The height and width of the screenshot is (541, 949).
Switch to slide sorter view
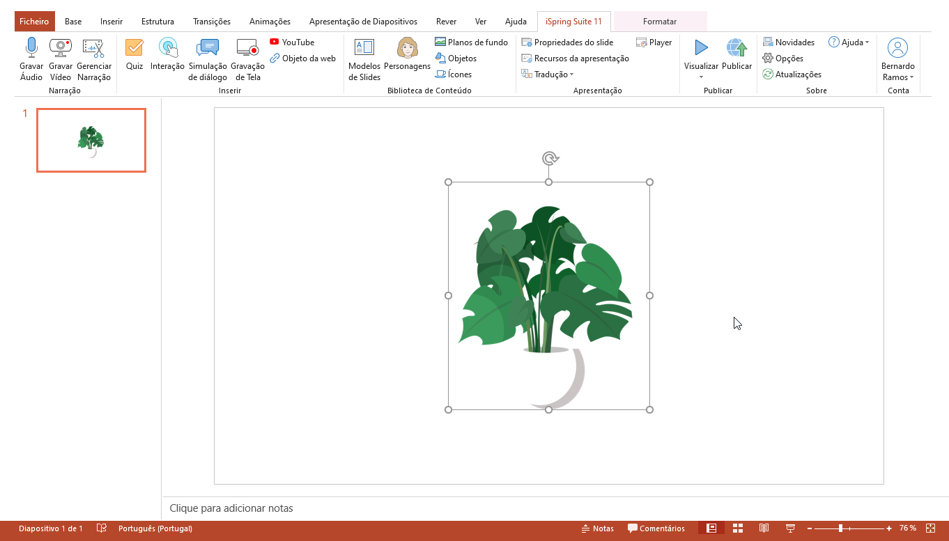(x=738, y=528)
